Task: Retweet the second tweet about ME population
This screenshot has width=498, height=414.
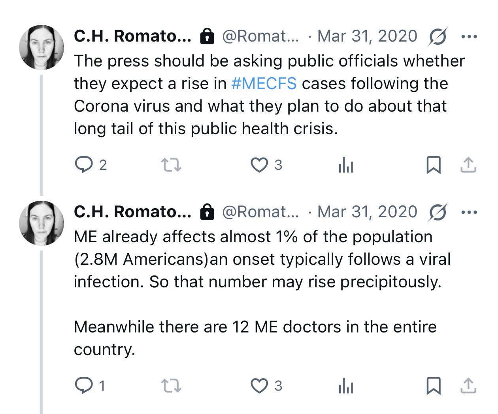Action: [172, 385]
